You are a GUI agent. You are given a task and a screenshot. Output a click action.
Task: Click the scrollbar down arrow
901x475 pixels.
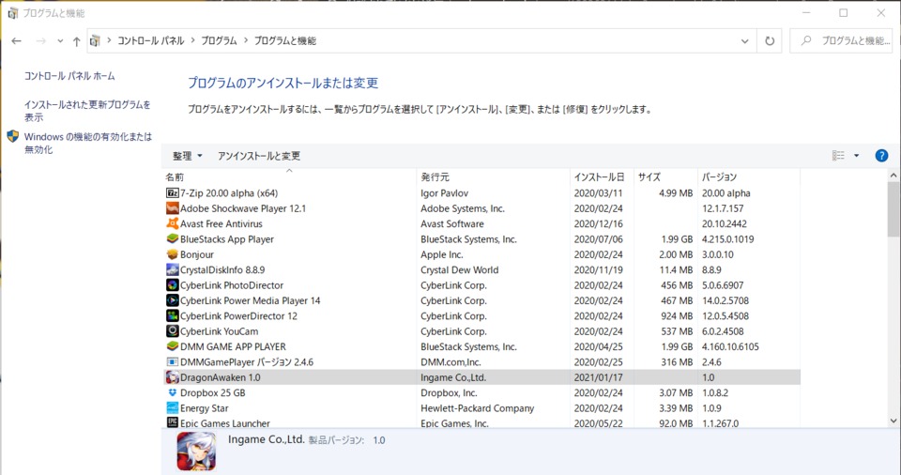(893, 421)
